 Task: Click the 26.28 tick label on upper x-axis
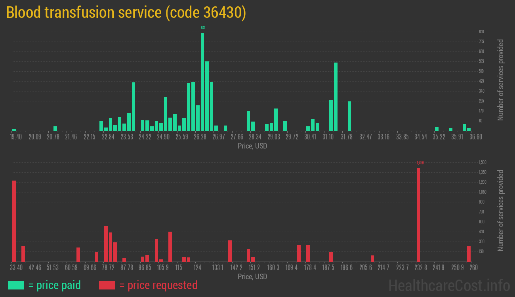click(x=200, y=137)
